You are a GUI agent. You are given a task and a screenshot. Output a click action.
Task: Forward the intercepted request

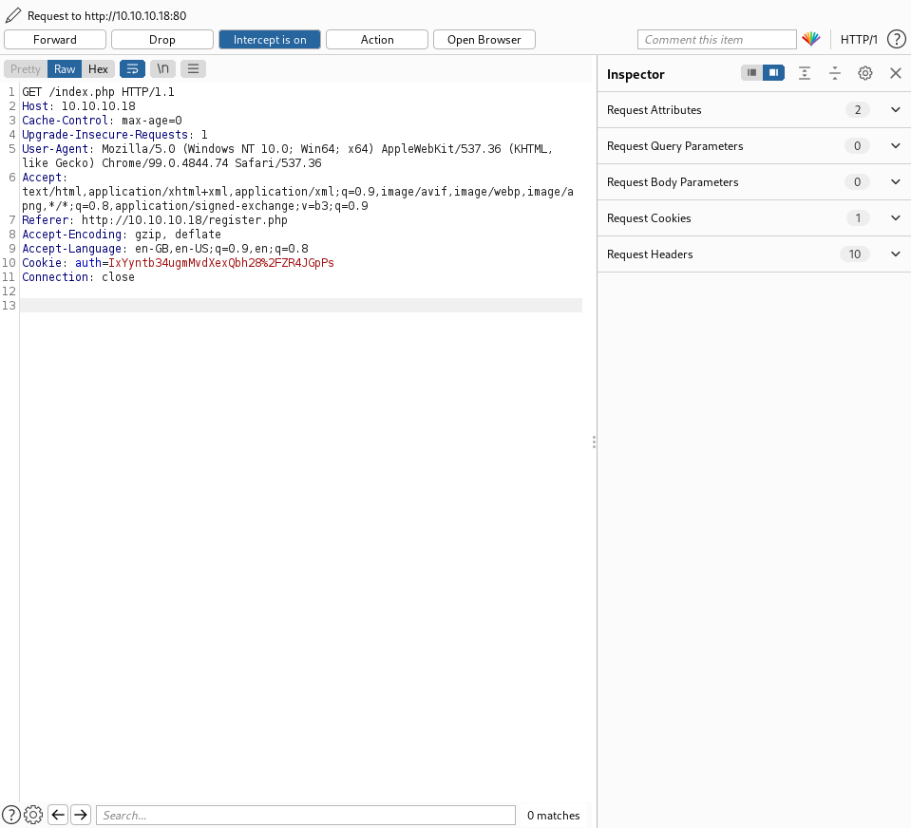55,40
